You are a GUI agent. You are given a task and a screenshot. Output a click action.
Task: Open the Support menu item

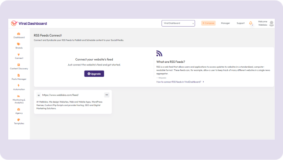241,23
